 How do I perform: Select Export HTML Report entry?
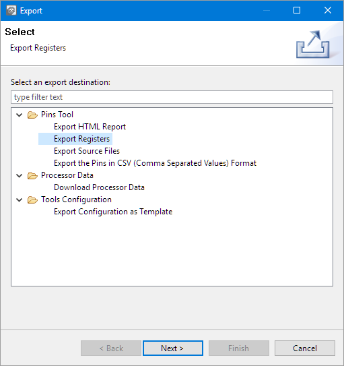click(90, 127)
